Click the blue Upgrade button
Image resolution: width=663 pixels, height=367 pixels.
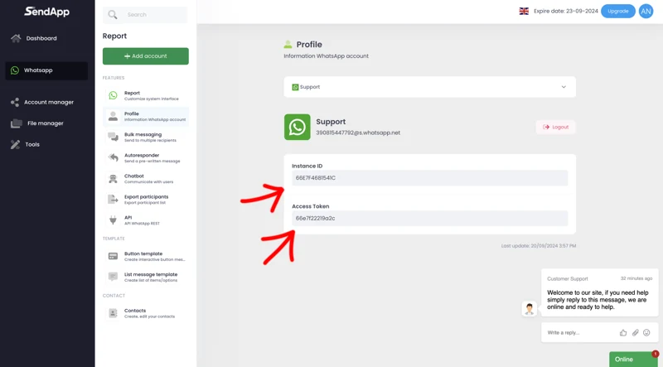(x=617, y=12)
